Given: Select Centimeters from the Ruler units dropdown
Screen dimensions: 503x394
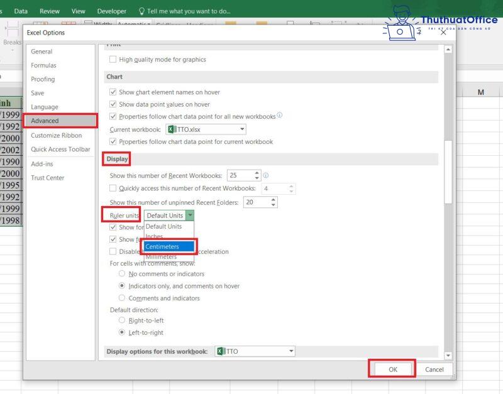Looking at the screenshot, I should point(166,246).
